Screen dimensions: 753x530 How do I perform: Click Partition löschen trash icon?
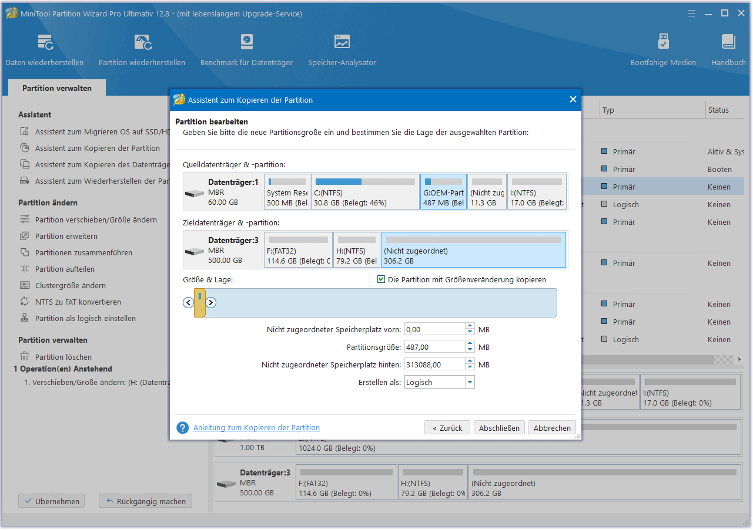click(25, 357)
